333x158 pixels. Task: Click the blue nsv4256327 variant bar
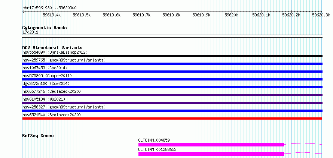click(172, 111)
